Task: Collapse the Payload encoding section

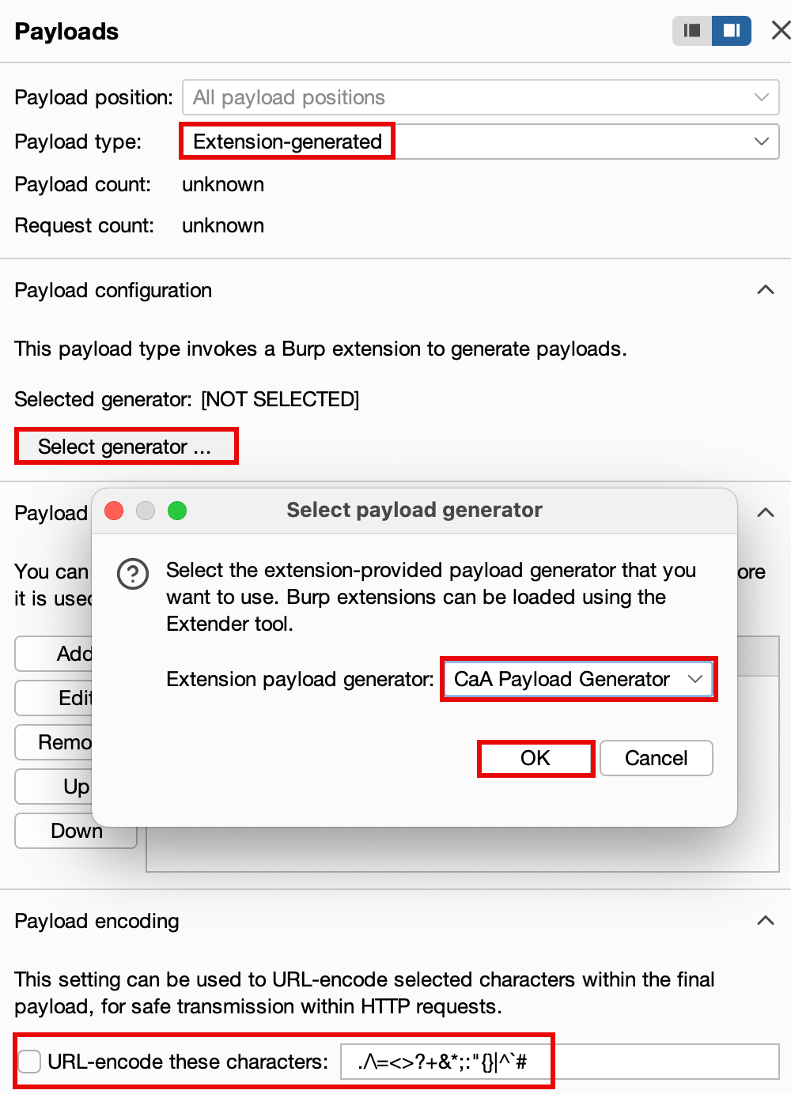Action: [x=765, y=921]
